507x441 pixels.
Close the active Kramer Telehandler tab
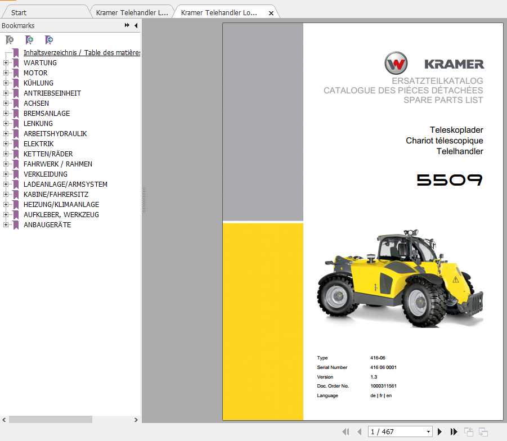pyautogui.click(x=271, y=13)
